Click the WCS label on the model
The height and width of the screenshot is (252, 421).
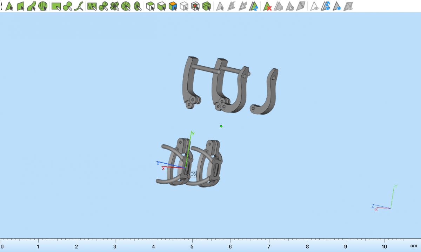point(191,174)
